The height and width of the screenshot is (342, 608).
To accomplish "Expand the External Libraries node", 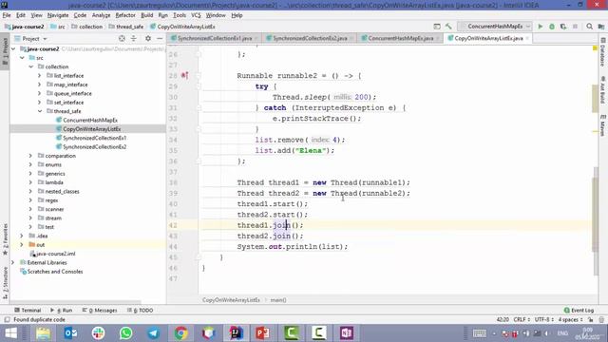I will [12, 262].
